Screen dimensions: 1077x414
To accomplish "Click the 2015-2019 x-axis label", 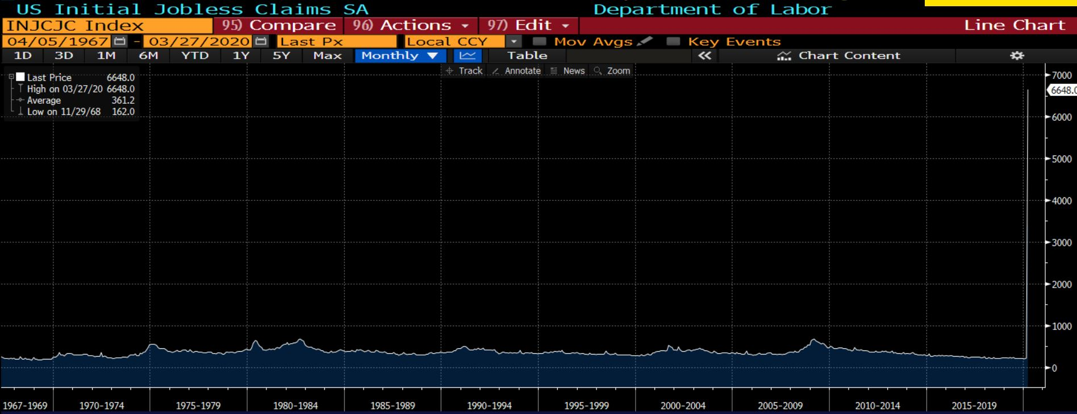I will point(974,406).
